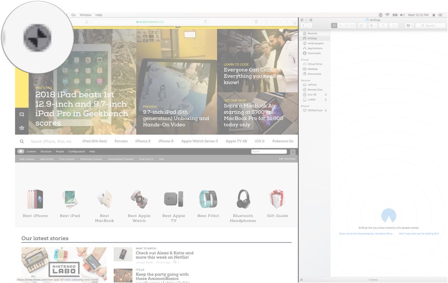Open the Configuration admin menu
Screen dimensions: 448x283
[77, 152]
